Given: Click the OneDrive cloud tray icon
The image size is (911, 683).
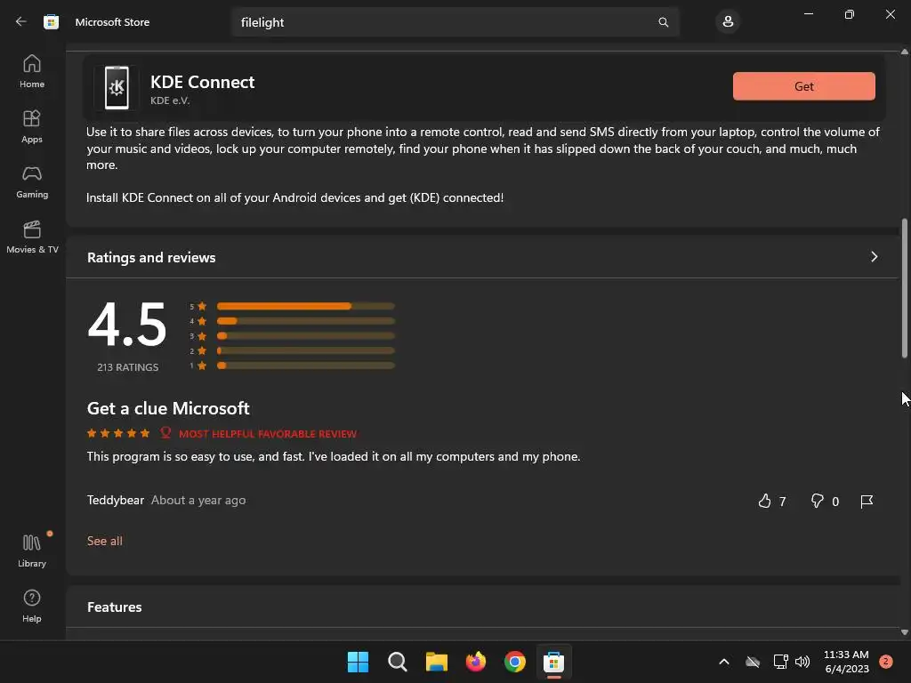Looking at the screenshot, I should (753, 662).
